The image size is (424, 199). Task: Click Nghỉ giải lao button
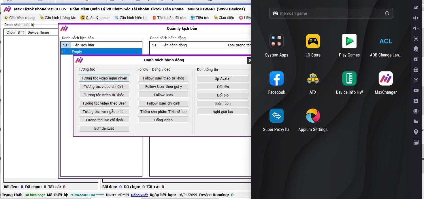[x=223, y=112]
